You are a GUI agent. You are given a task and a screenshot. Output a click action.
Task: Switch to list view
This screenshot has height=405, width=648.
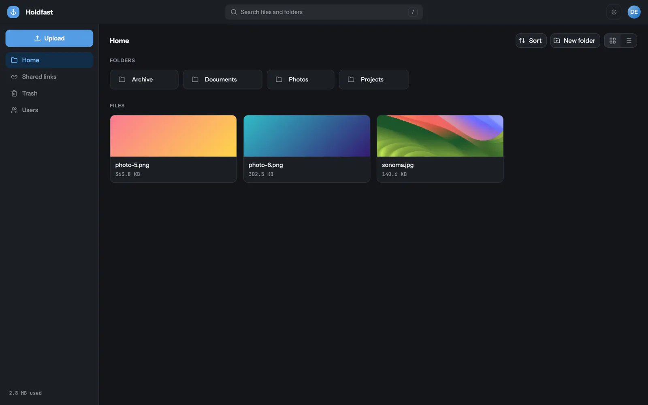pos(629,40)
